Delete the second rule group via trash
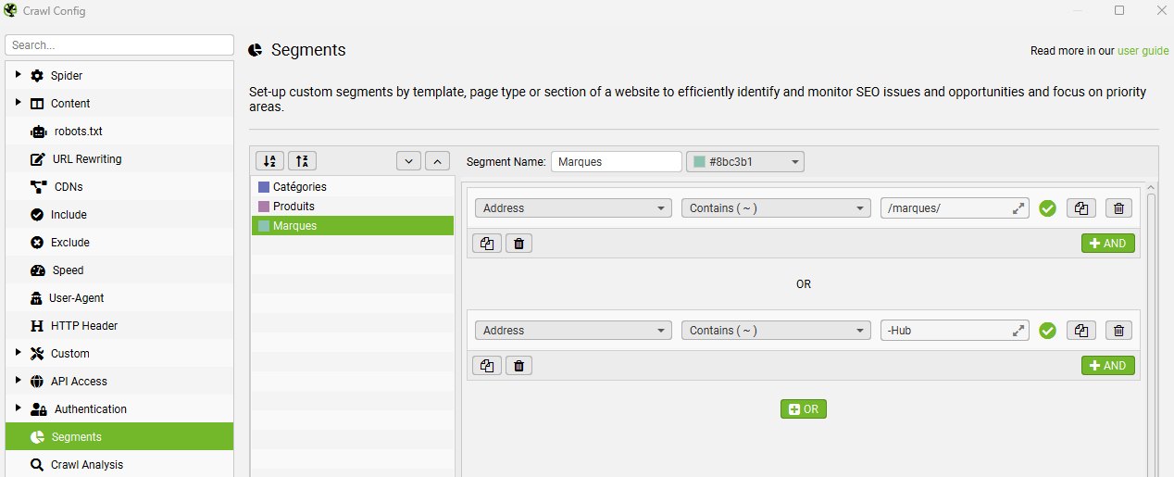The image size is (1174, 477). click(518, 366)
